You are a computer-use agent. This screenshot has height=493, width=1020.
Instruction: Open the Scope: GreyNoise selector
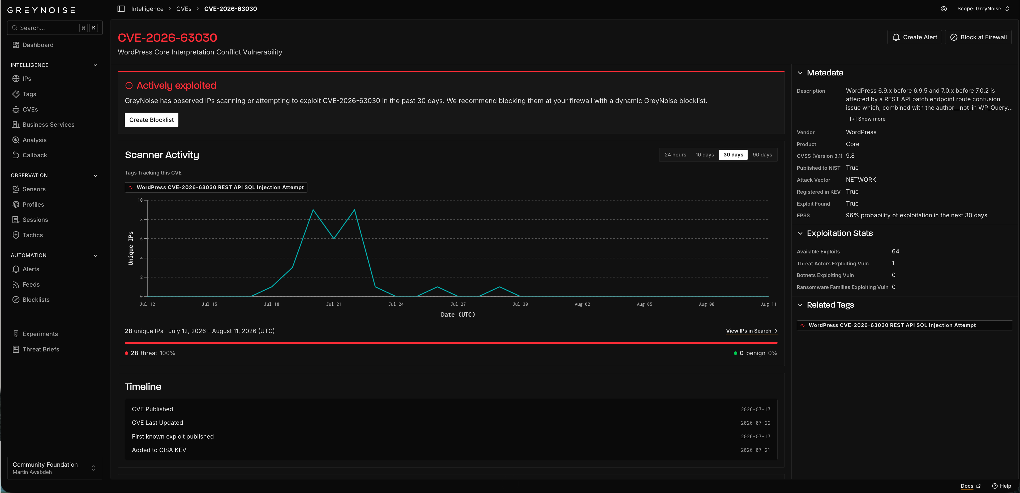click(x=983, y=9)
